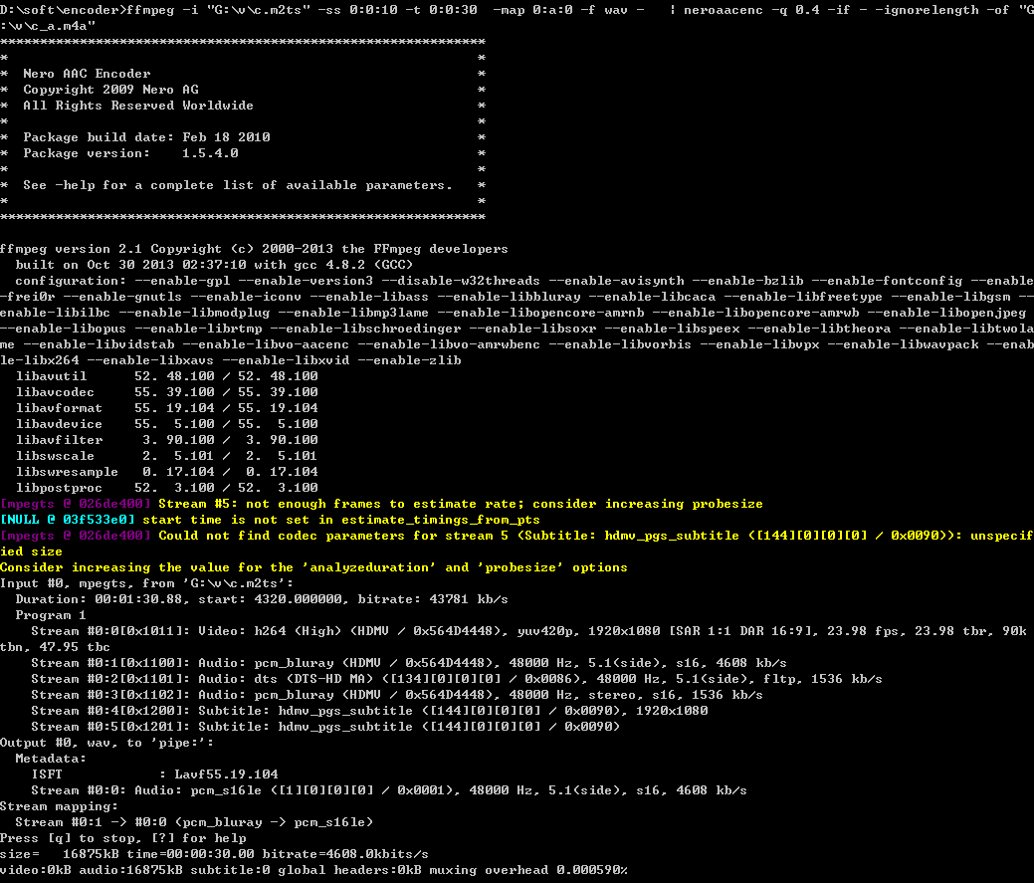Click the ffmpeg command line at top

(517, 10)
